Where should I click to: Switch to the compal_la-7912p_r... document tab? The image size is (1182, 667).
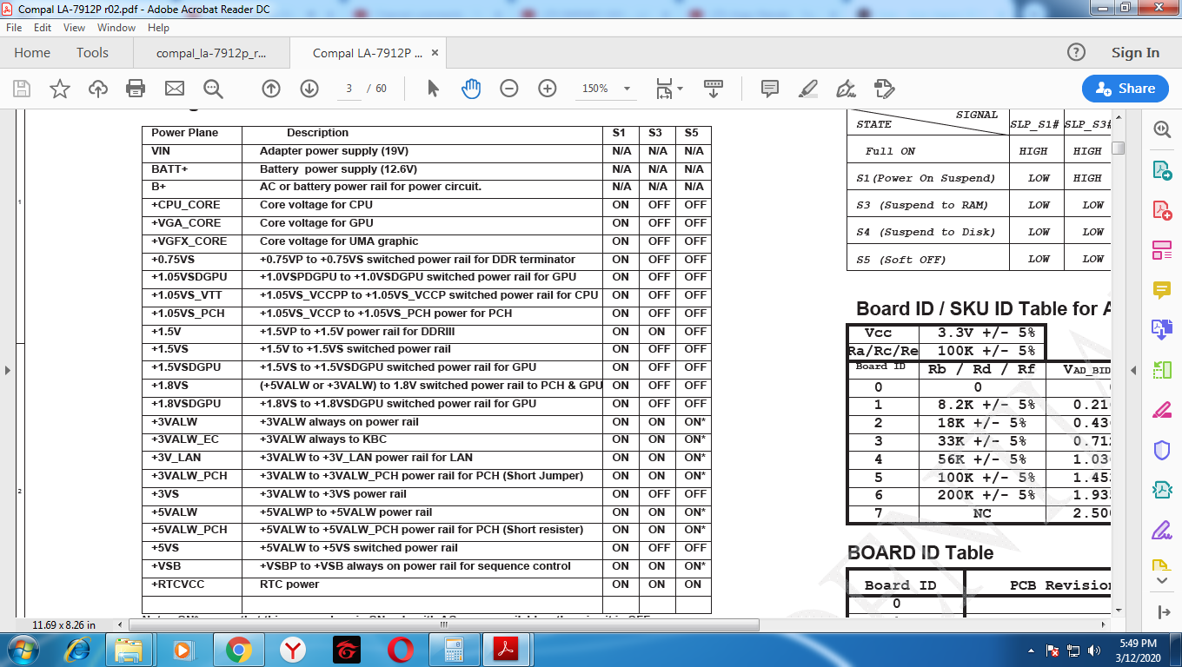211,53
